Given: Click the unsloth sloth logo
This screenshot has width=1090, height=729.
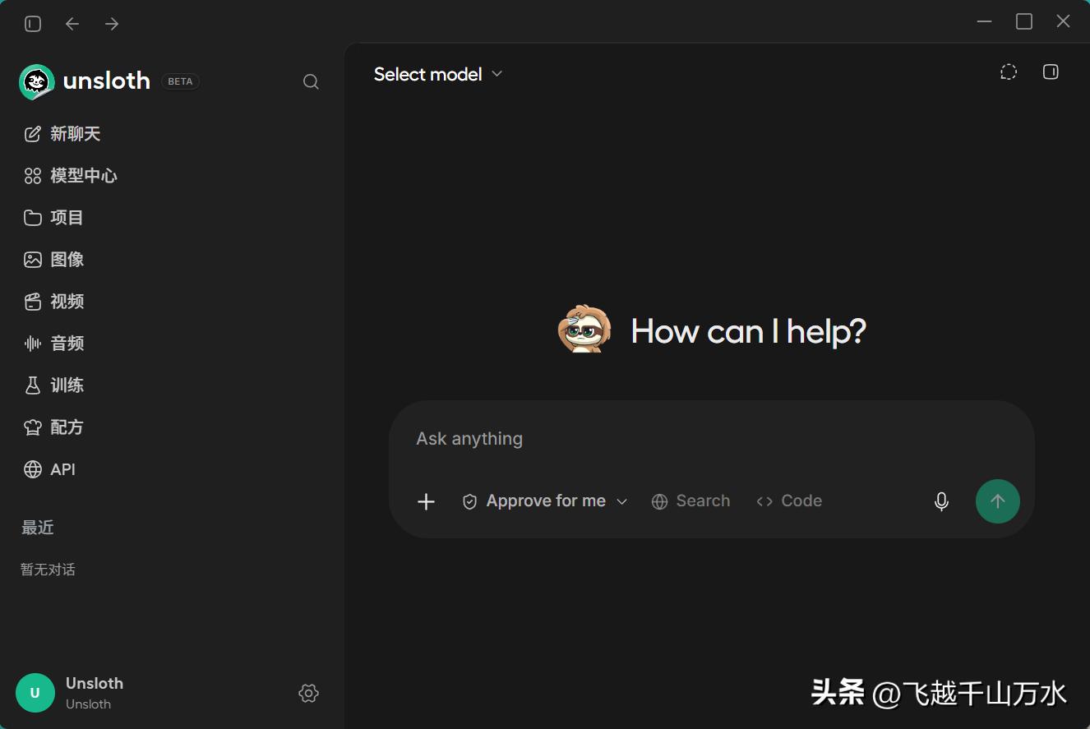Looking at the screenshot, I should point(36,81).
